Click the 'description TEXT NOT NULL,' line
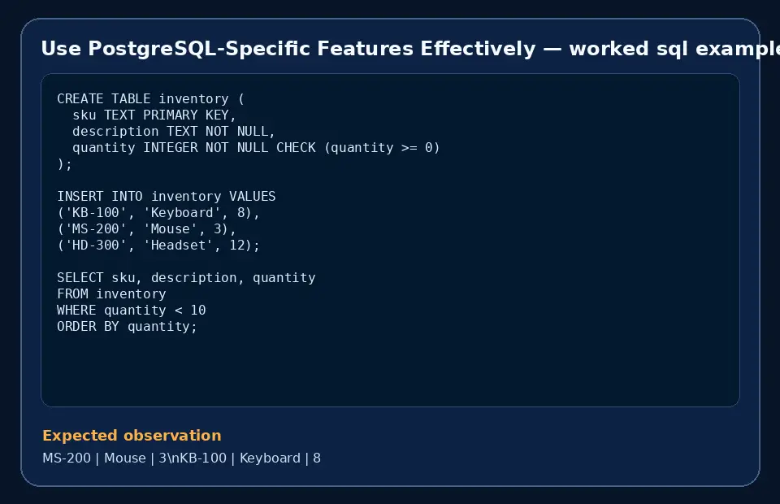The image size is (780, 504). [x=174, y=132]
